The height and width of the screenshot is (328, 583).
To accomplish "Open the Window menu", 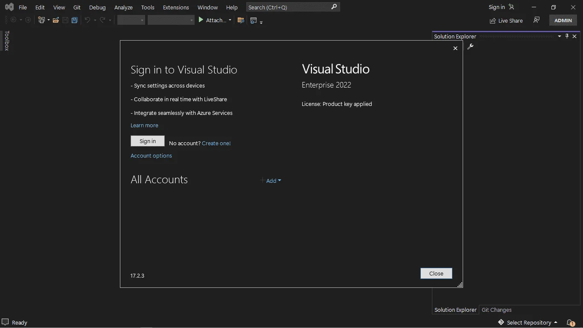I will [207, 7].
